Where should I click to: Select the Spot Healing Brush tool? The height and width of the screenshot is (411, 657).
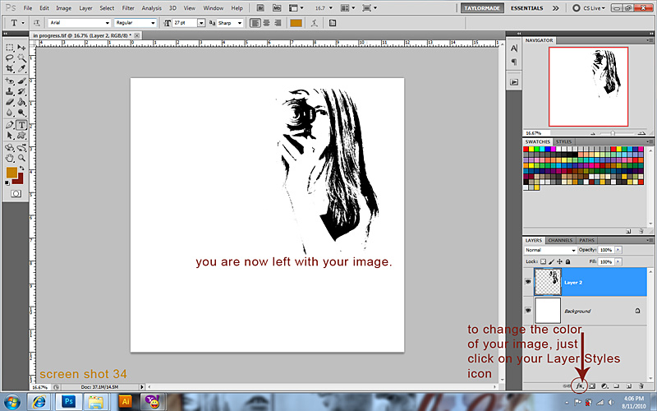[x=10, y=81]
